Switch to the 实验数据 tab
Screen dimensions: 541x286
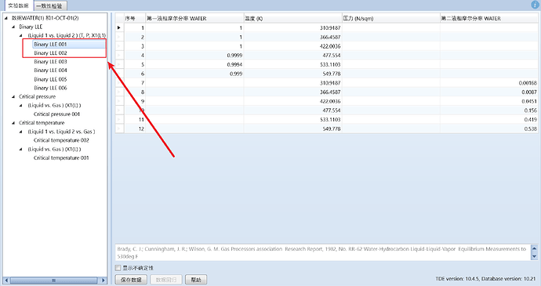(x=18, y=5)
